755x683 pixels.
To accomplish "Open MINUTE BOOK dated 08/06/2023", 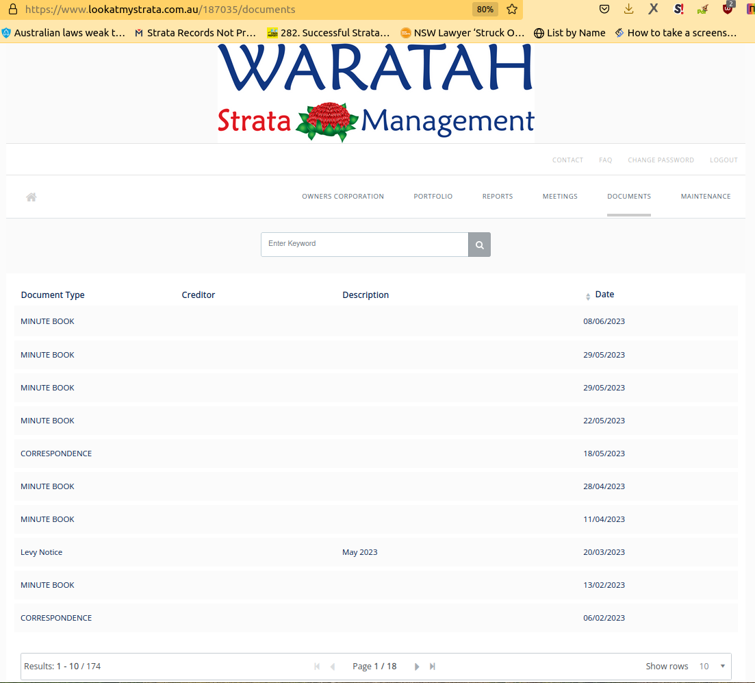I will pyautogui.click(x=376, y=321).
